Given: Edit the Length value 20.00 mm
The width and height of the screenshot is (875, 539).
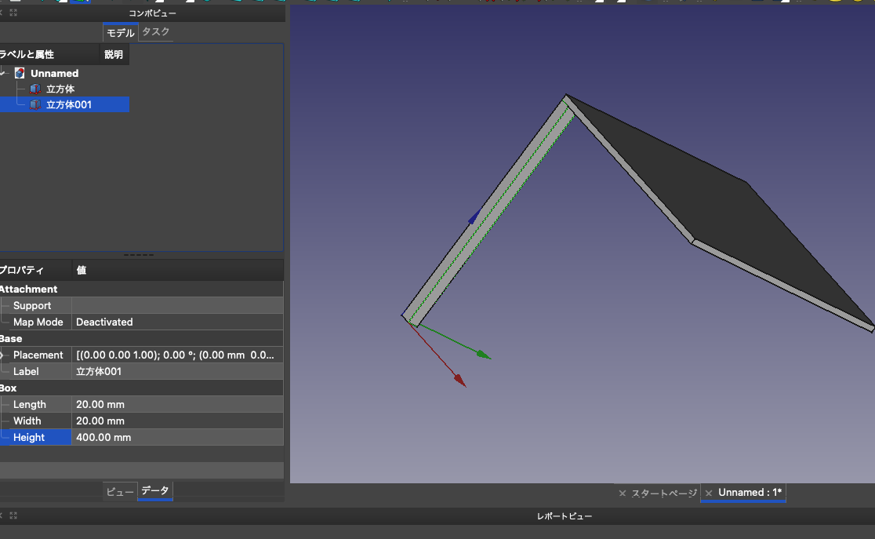Looking at the screenshot, I should pyautogui.click(x=177, y=404).
